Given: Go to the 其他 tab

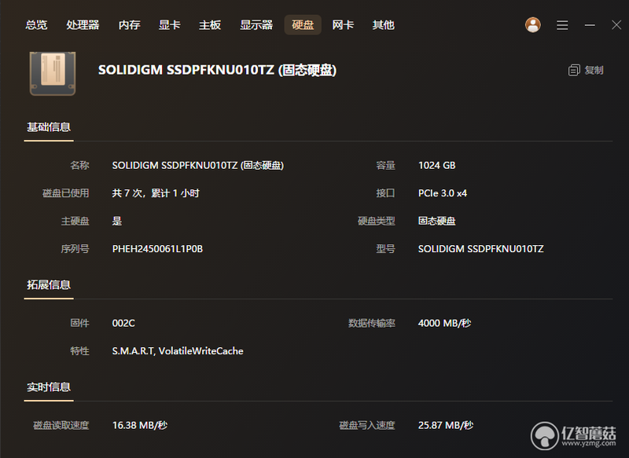Looking at the screenshot, I should [383, 25].
